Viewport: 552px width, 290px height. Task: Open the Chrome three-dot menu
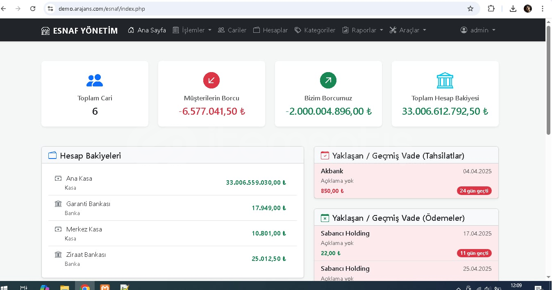point(543,9)
